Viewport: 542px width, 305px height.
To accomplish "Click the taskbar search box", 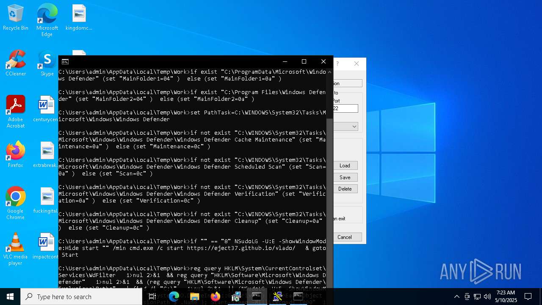I will tap(81, 297).
